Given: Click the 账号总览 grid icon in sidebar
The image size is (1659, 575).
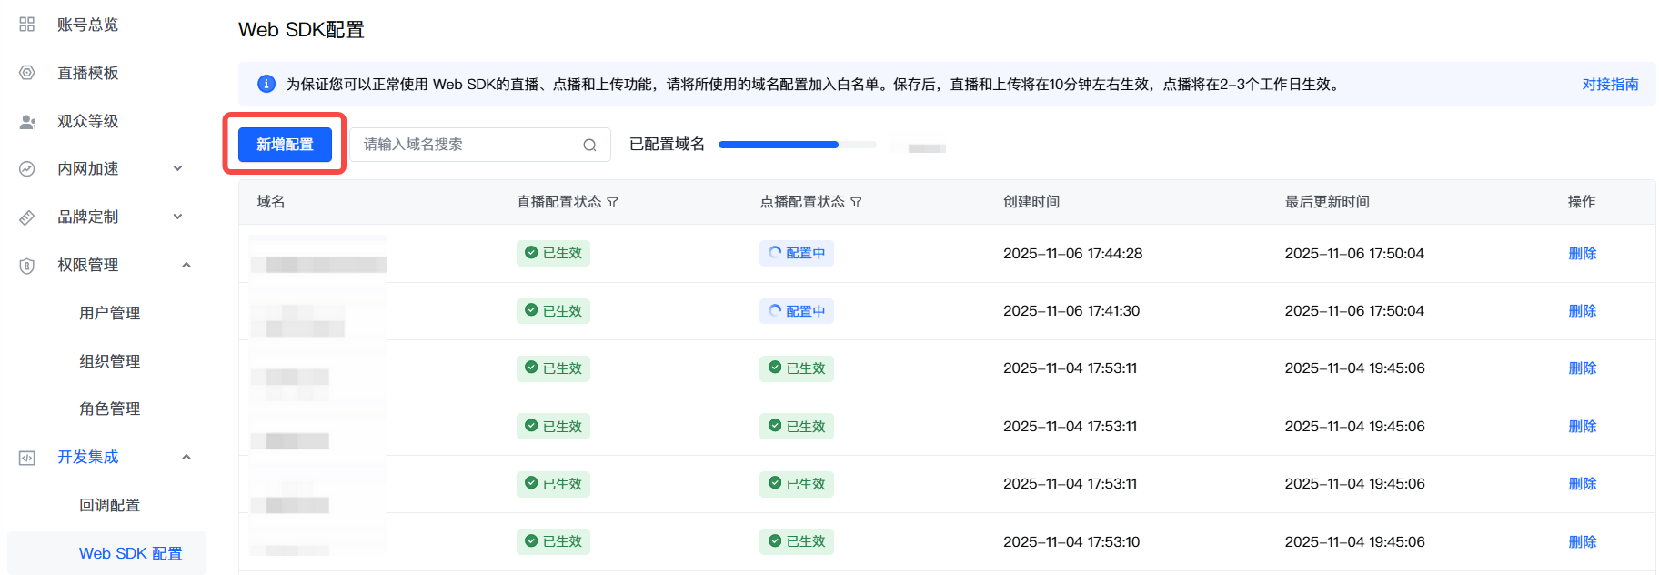Looking at the screenshot, I should coord(27,25).
